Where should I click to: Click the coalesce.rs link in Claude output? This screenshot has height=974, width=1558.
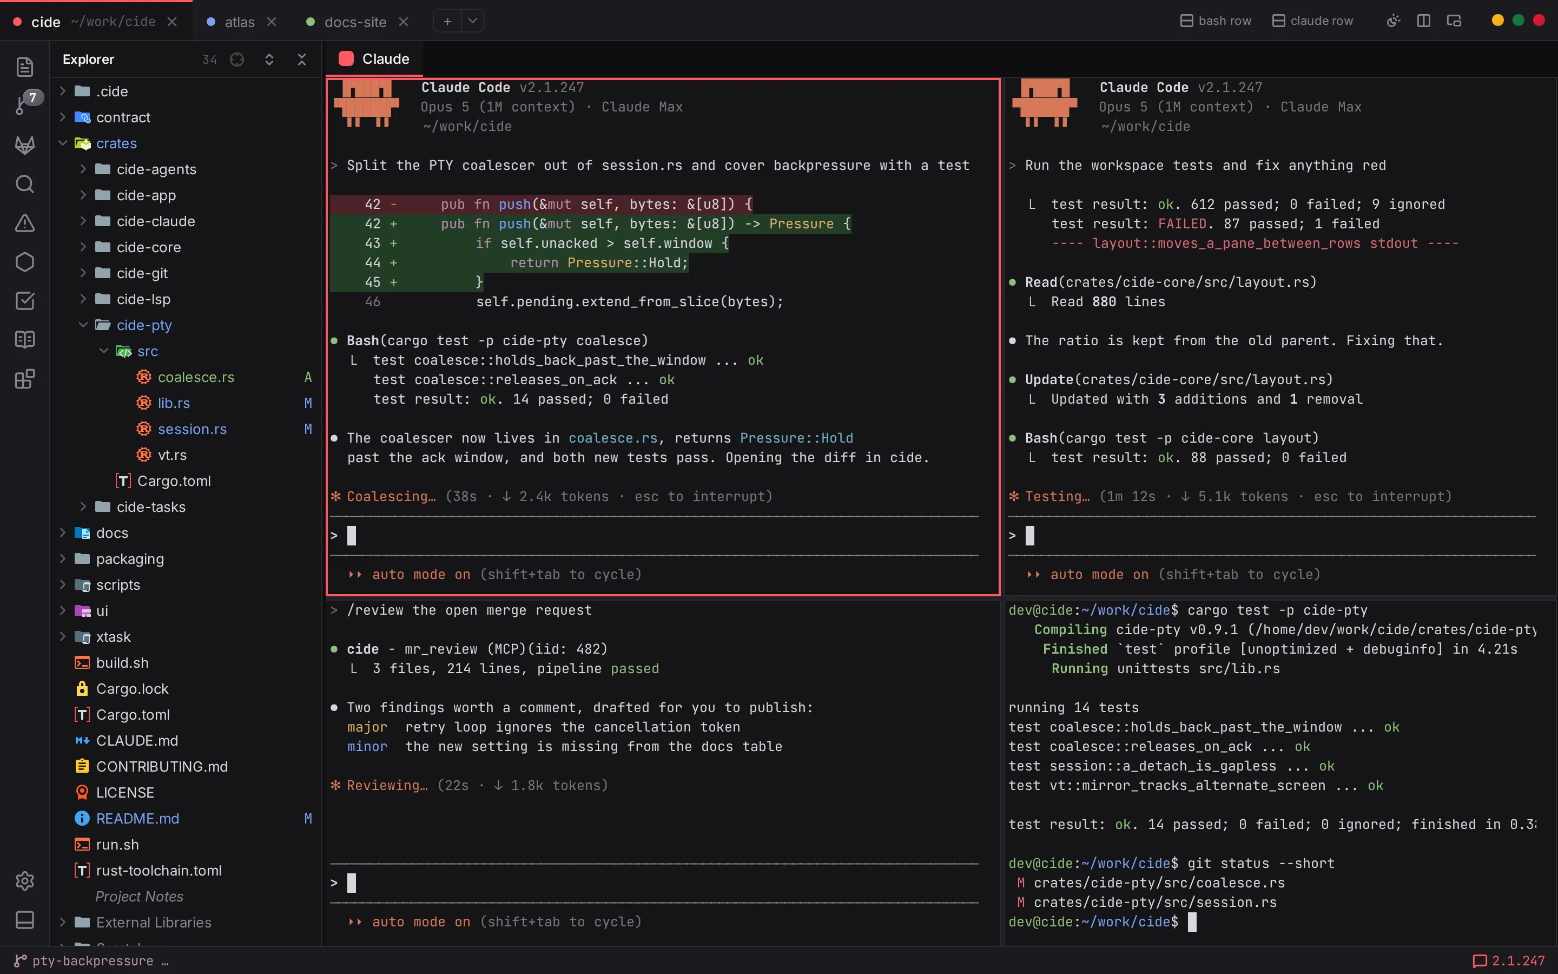point(613,438)
